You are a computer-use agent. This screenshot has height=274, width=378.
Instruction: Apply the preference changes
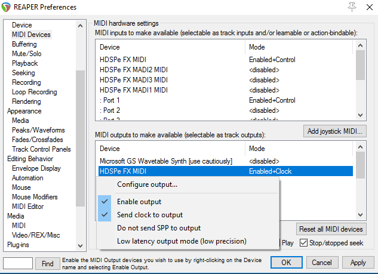(x=358, y=263)
